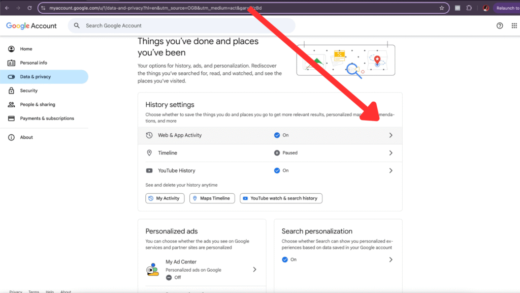520x293 pixels.
Task: Click the YouTube History play icon
Action: coord(149,170)
